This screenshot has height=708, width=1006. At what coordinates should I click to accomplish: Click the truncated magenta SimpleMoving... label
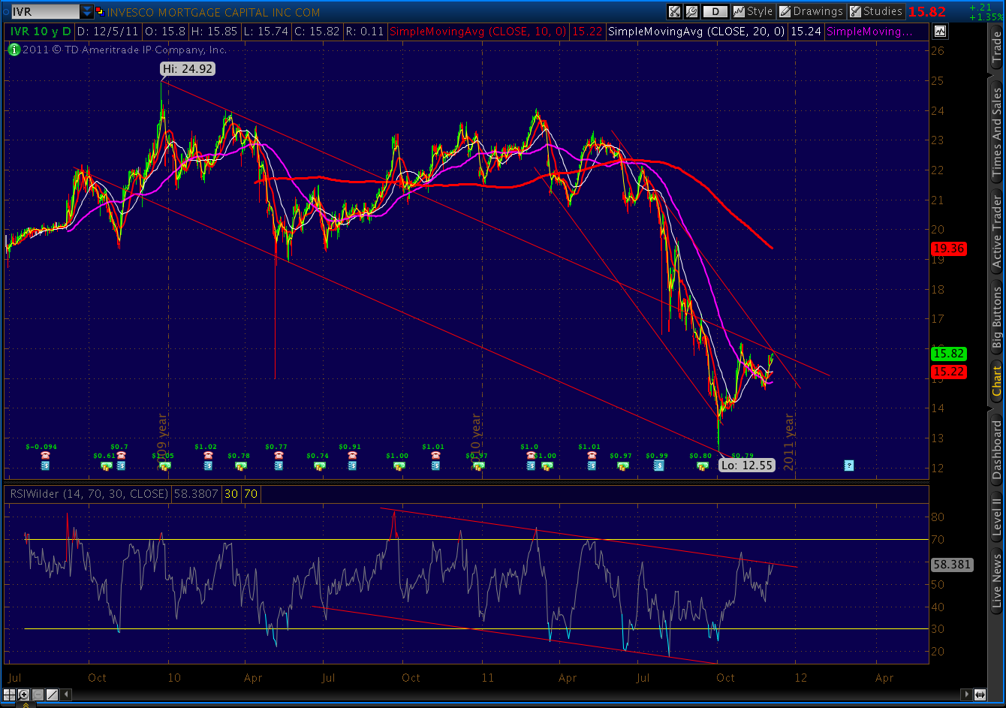pos(869,32)
